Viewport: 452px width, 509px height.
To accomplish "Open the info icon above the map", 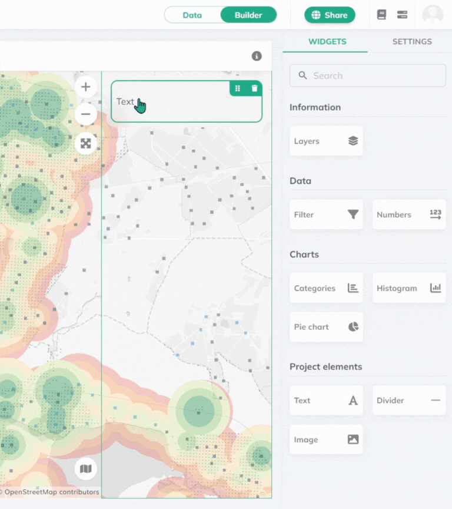I will pyautogui.click(x=257, y=56).
